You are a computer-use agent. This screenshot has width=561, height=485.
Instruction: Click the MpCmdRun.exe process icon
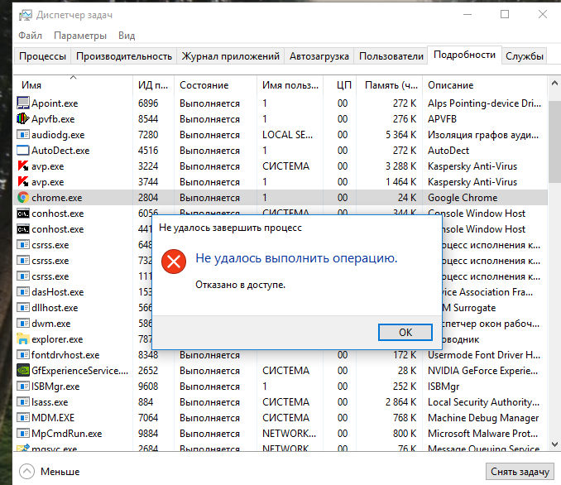tap(23, 434)
